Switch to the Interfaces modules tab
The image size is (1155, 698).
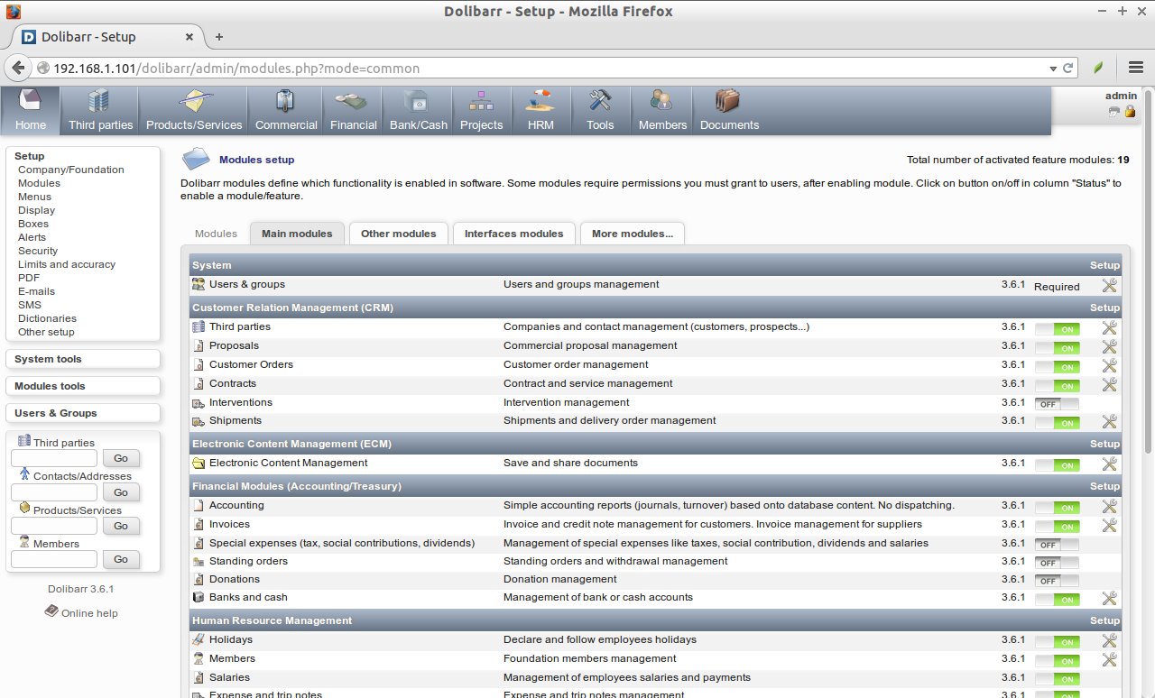point(513,234)
